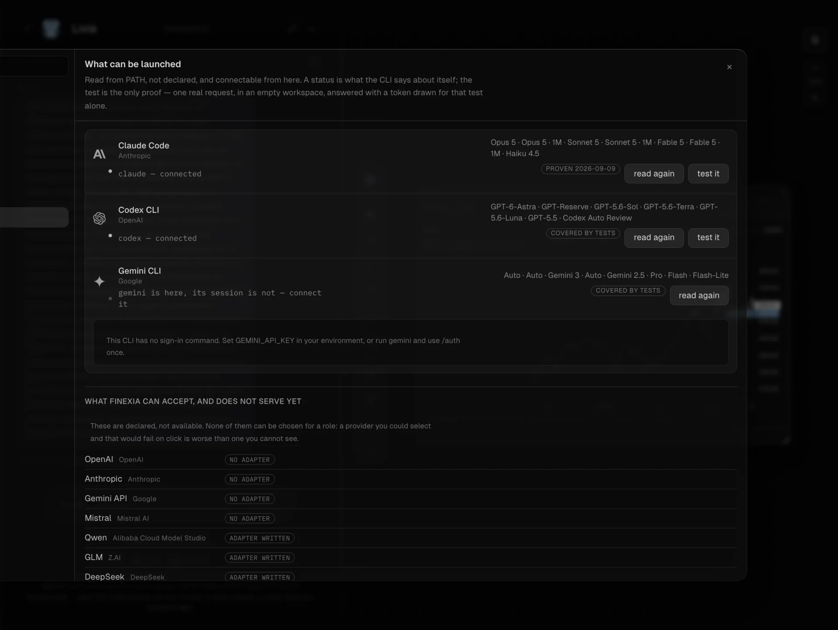
Task: Click the 'Anthropic' provider row name
Action: 103,479
